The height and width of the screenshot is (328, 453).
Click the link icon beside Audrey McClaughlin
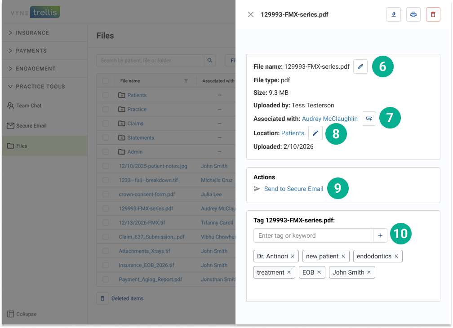click(369, 119)
